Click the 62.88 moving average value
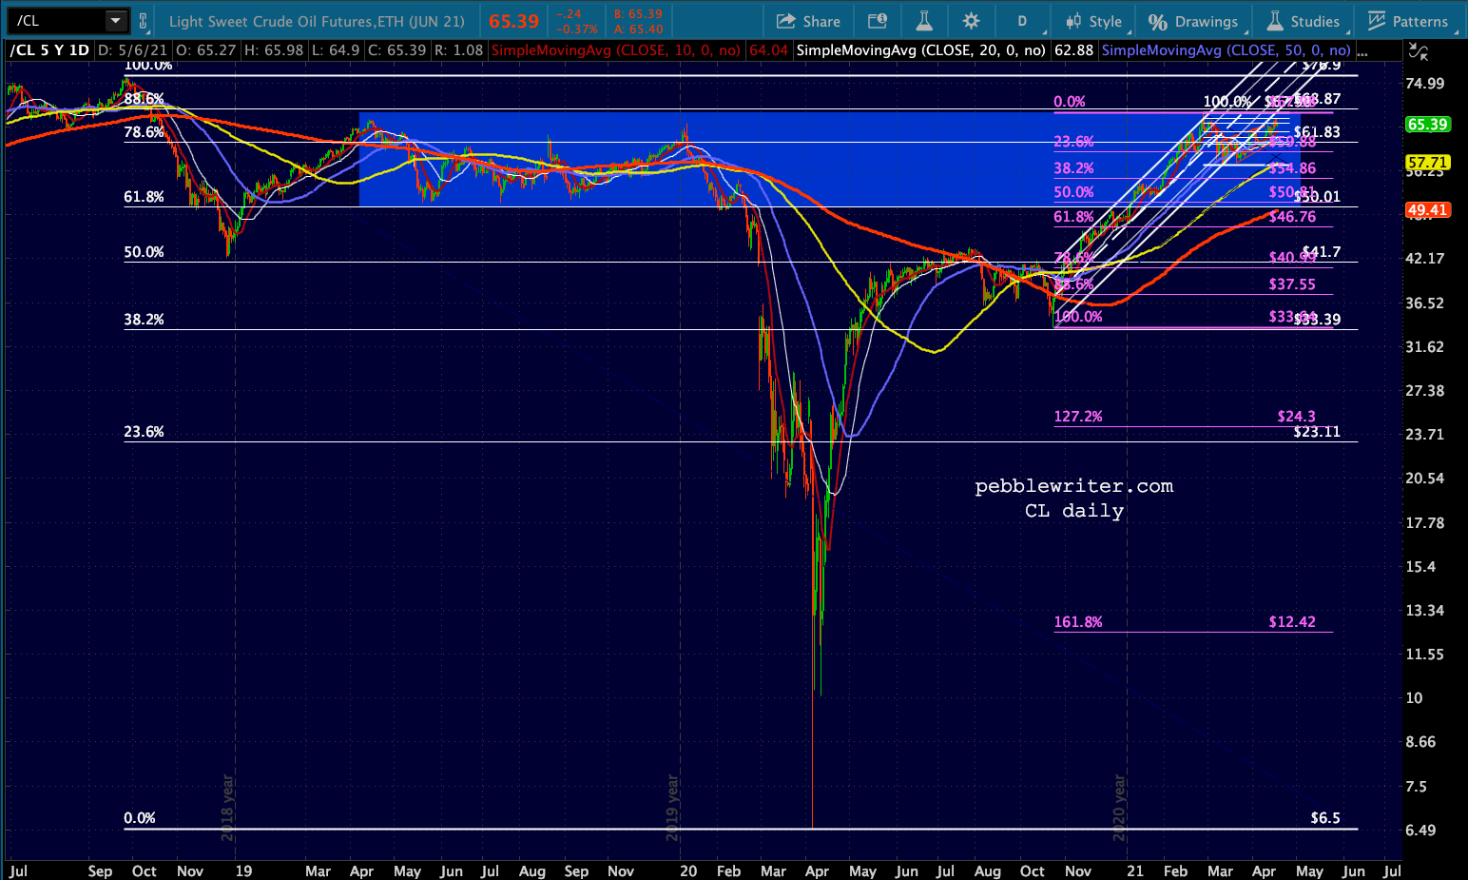This screenshot has height=880, width=1468. 1073,50
